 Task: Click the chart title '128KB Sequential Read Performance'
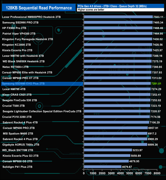pyautogui.click(x=39, y=8)
